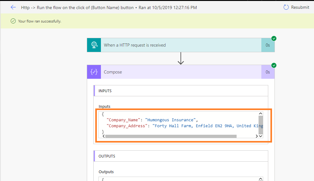Click the "Forty Hall Farm, Enfield" address value

pyautogui.click(x=208, y=126)
